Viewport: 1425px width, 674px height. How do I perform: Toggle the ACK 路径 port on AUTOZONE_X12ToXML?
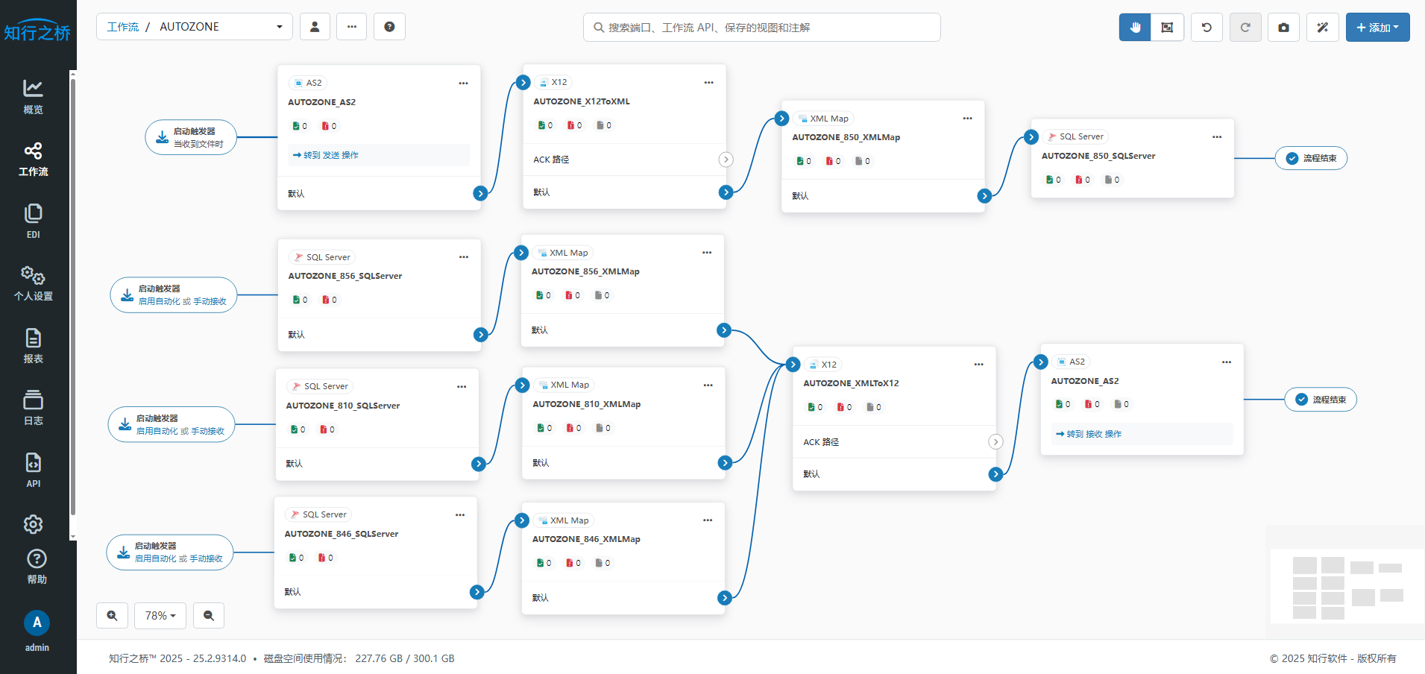[x=726, y=160]
